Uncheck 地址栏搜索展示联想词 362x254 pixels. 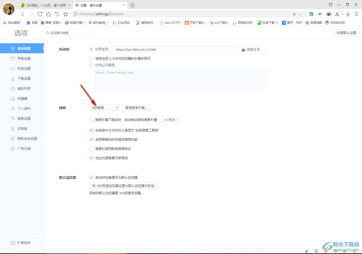tap(91, 158)
